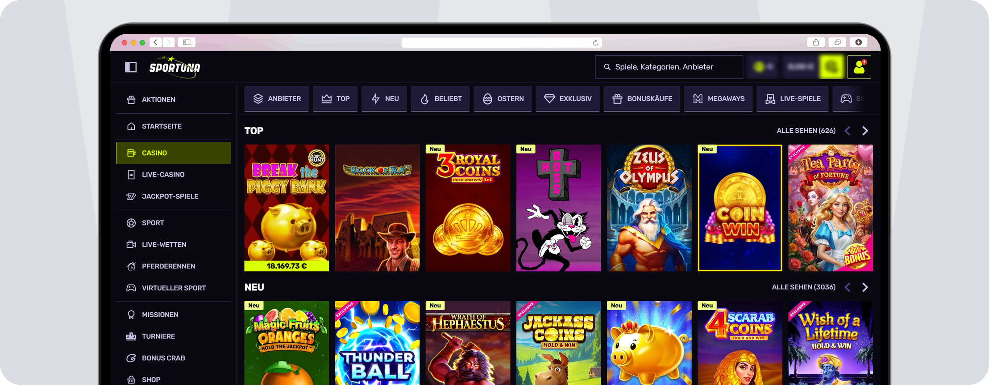Screen dimensions: 989x385
Task: Open the Hot Ross game thumbnail
Action: pyautogui.click(x=558, y=208)
